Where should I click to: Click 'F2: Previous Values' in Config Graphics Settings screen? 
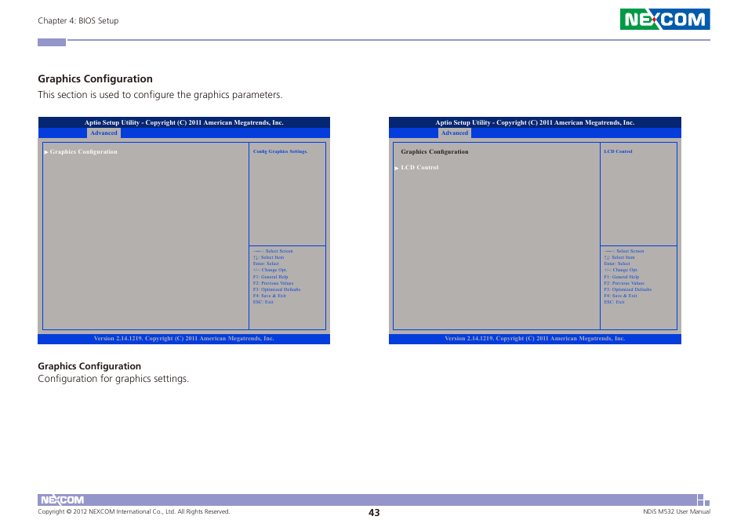coord(274,283)
